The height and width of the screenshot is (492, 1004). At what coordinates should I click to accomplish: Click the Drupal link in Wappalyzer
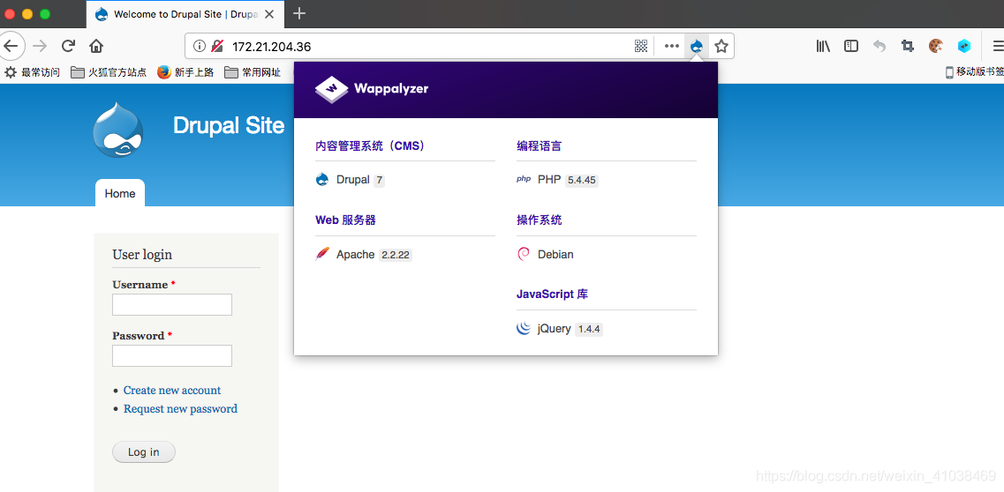353,180
